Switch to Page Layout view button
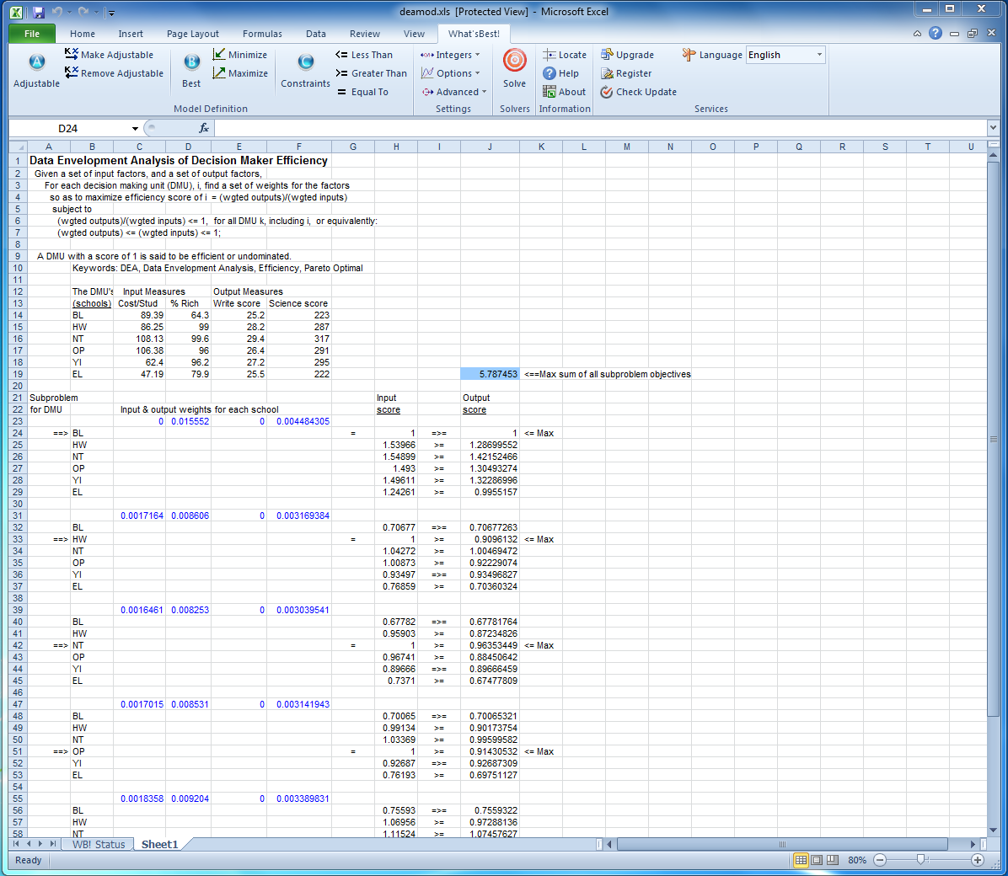Viewport: 1008px width, 876px height. click(x=817, y=860)
